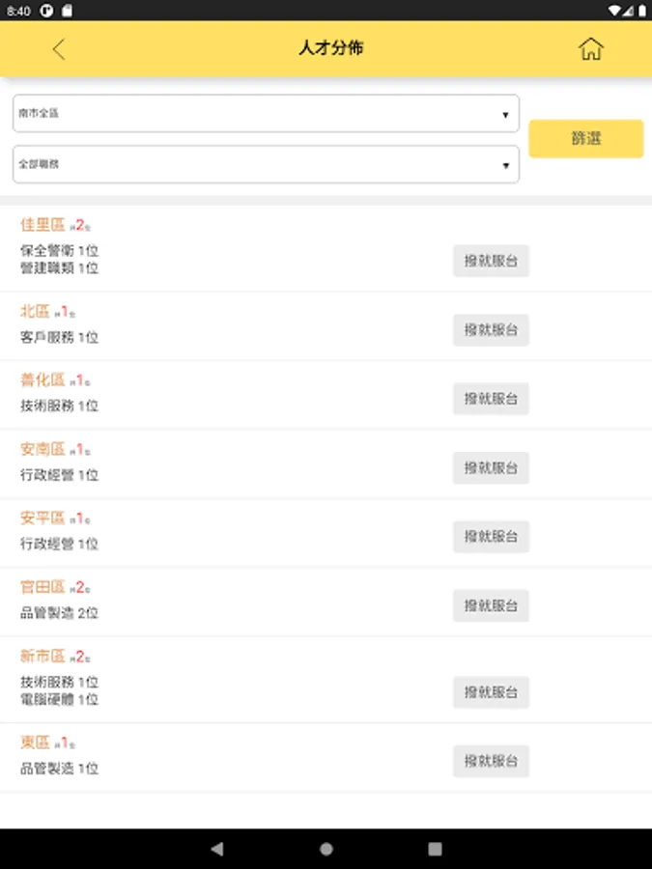Tap 撥就服台 for 佳里區
Screen dimensions: 652x869
(491, 261)
